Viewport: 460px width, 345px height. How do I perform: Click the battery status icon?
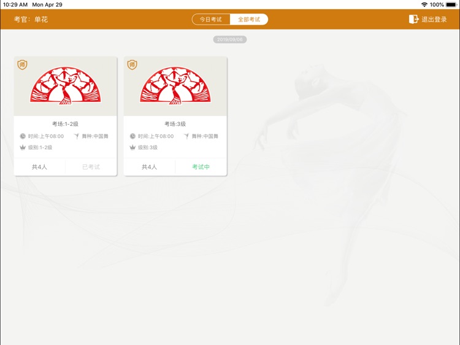pos(451,5)
